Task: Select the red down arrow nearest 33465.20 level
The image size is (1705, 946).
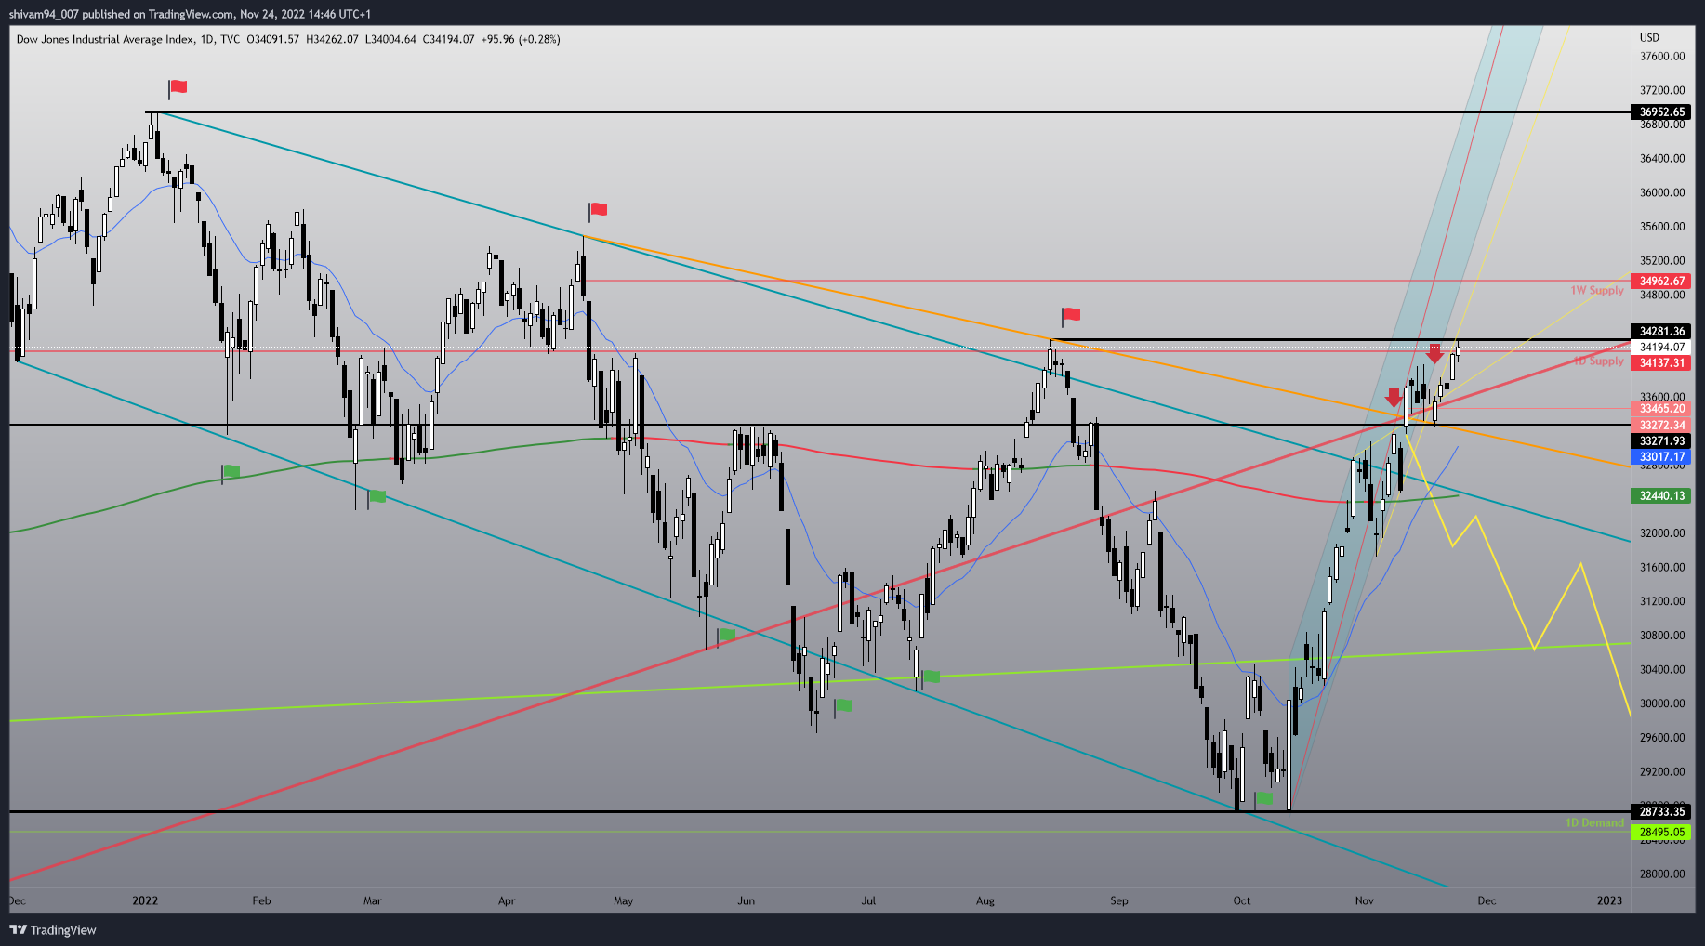Action: click(1394, 397)
